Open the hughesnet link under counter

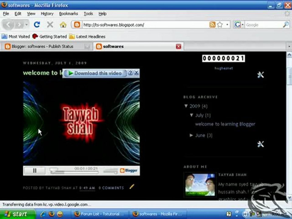[224, 68]
